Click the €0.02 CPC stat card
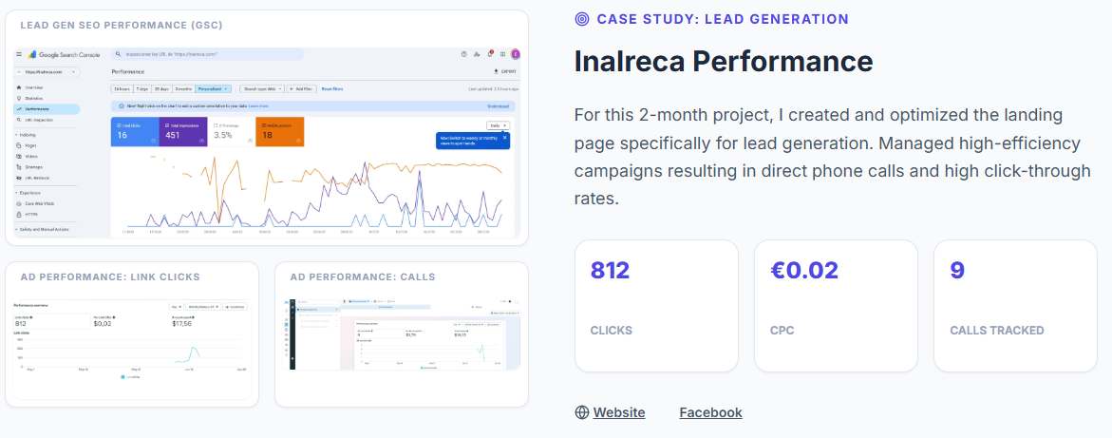The width and height of the screenshot is (1112, 438). [x=836, y=306]
